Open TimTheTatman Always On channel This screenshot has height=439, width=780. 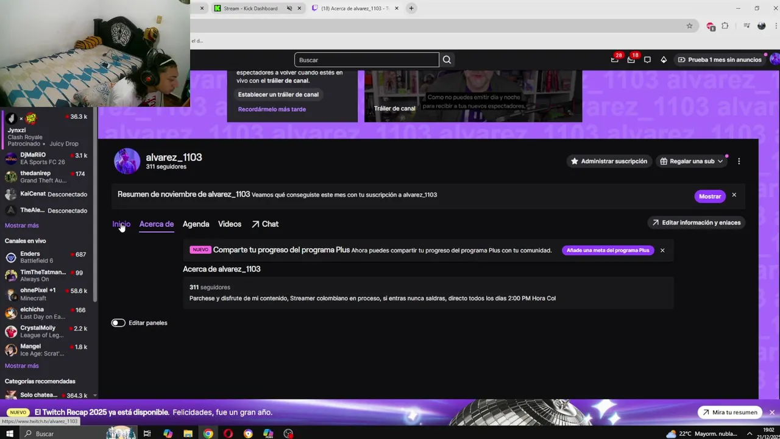coord(48,276)
